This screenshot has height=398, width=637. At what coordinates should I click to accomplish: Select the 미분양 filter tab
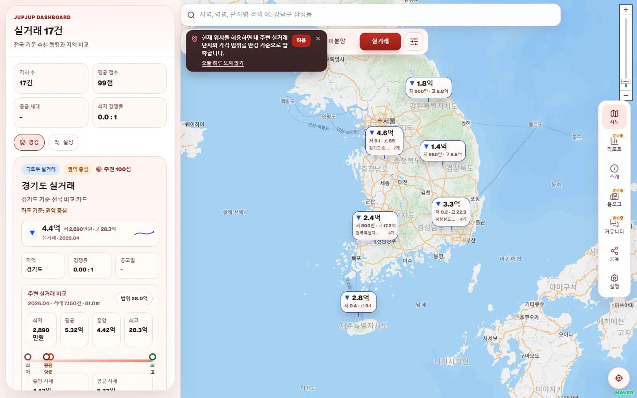[x=337, y=41]
